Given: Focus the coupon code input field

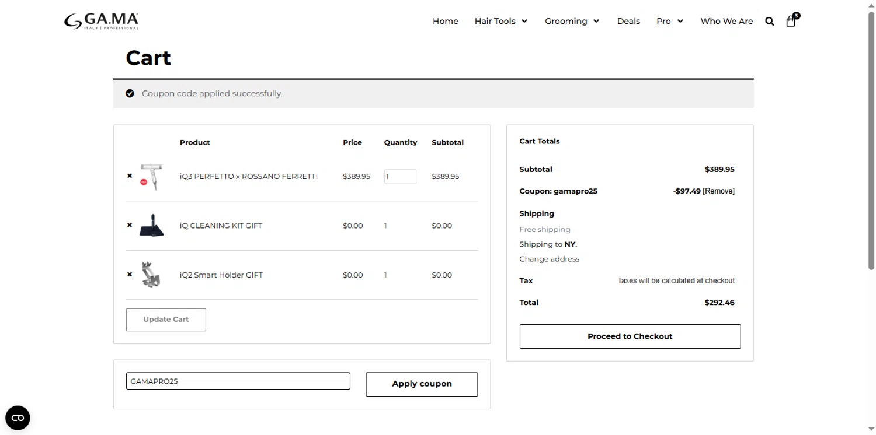Looking at the screenshot, I should 238,381.
